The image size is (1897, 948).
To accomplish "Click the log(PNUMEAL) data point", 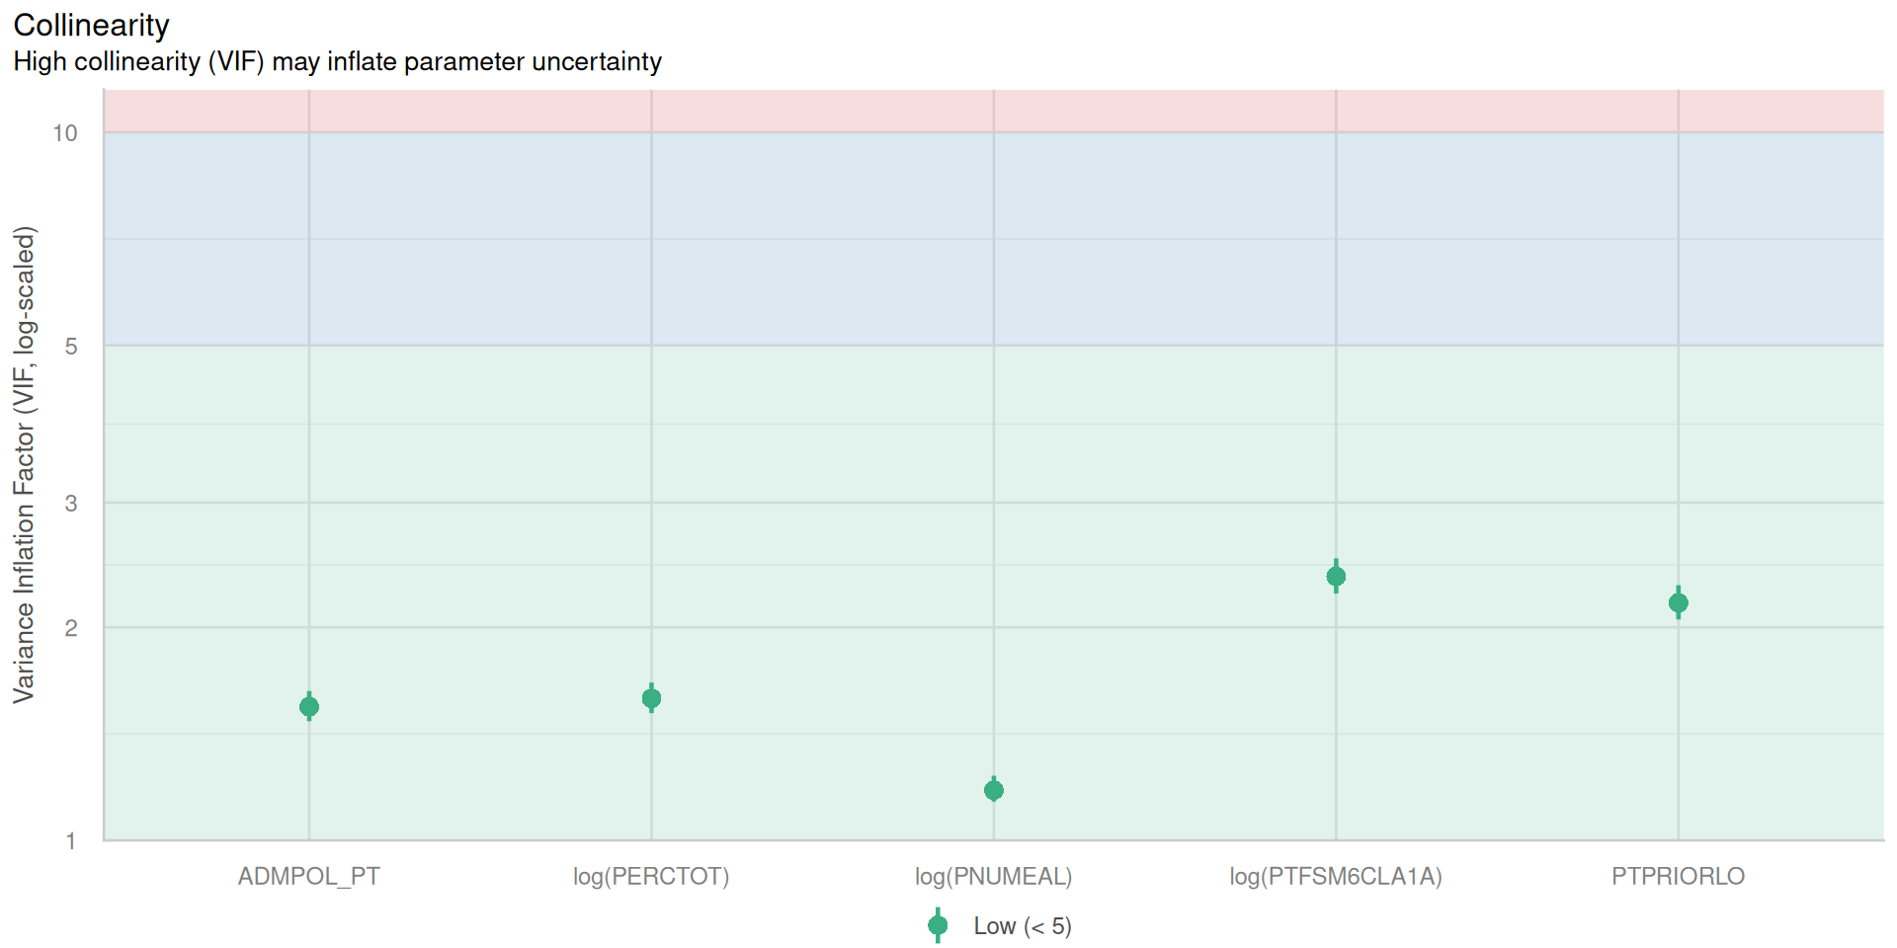I will pyautogui.click(x=994, y=790).
